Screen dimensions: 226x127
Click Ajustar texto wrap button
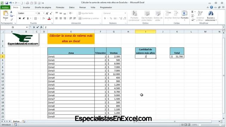tap(86, 13)
